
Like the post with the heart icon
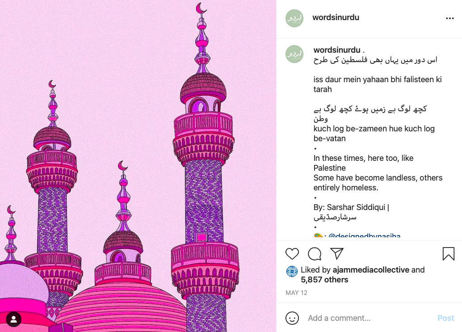click(x=292, y=254)
